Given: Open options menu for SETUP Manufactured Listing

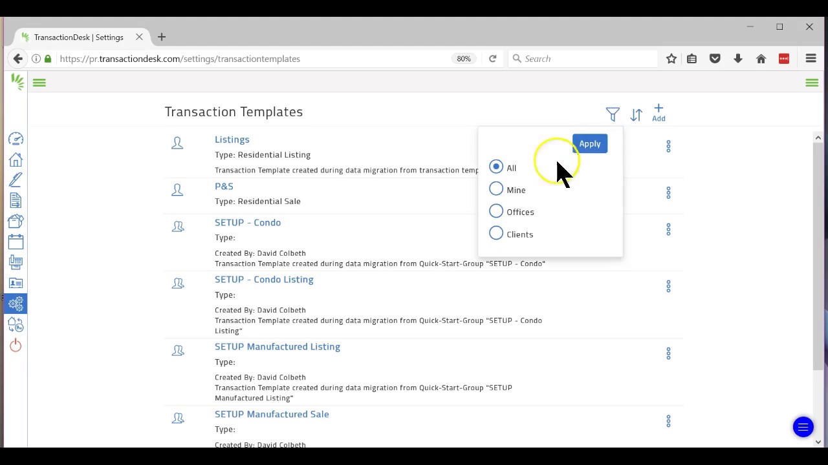Looking at the screenshot, I should (668, 353).
